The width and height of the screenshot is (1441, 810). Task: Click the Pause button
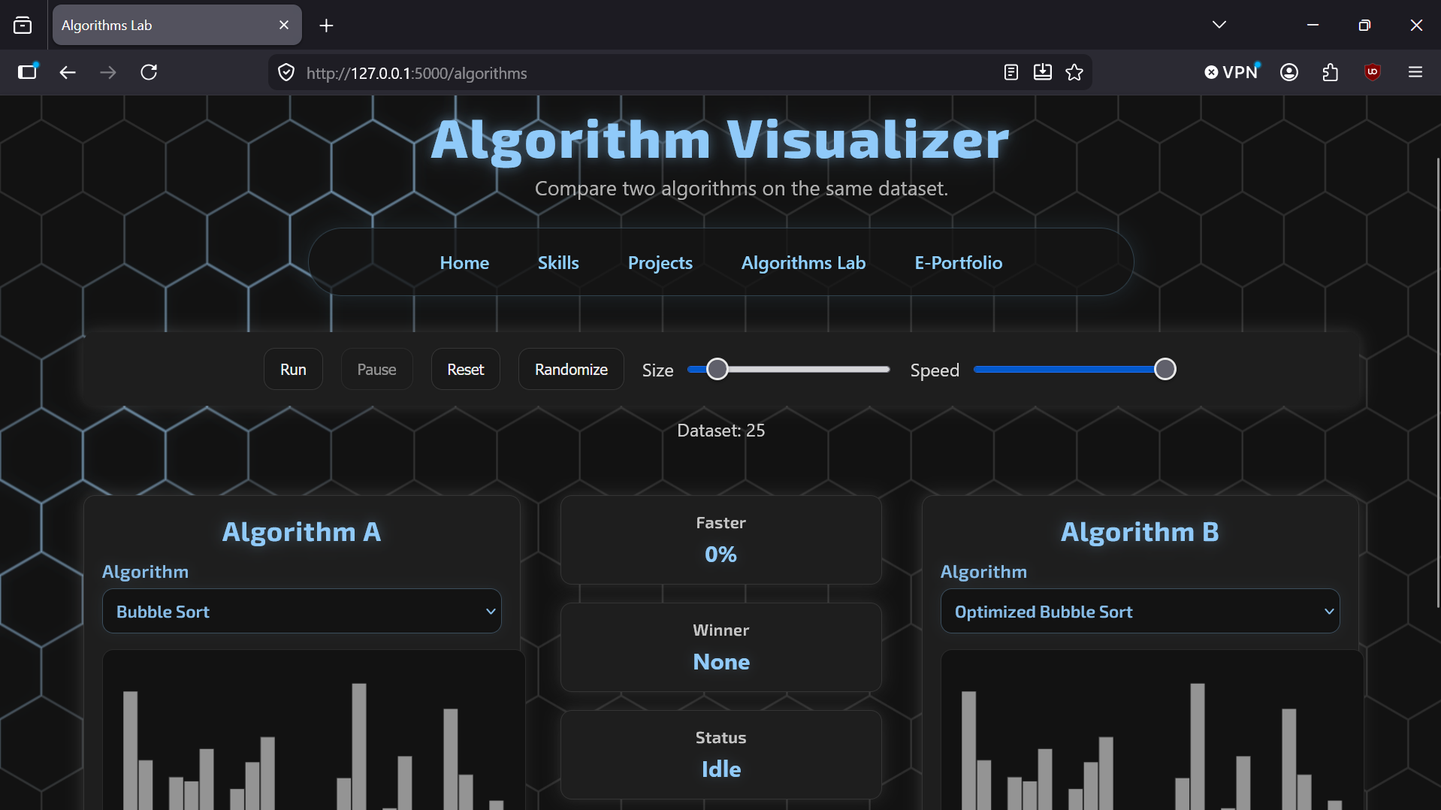click(x=376, y=370)
